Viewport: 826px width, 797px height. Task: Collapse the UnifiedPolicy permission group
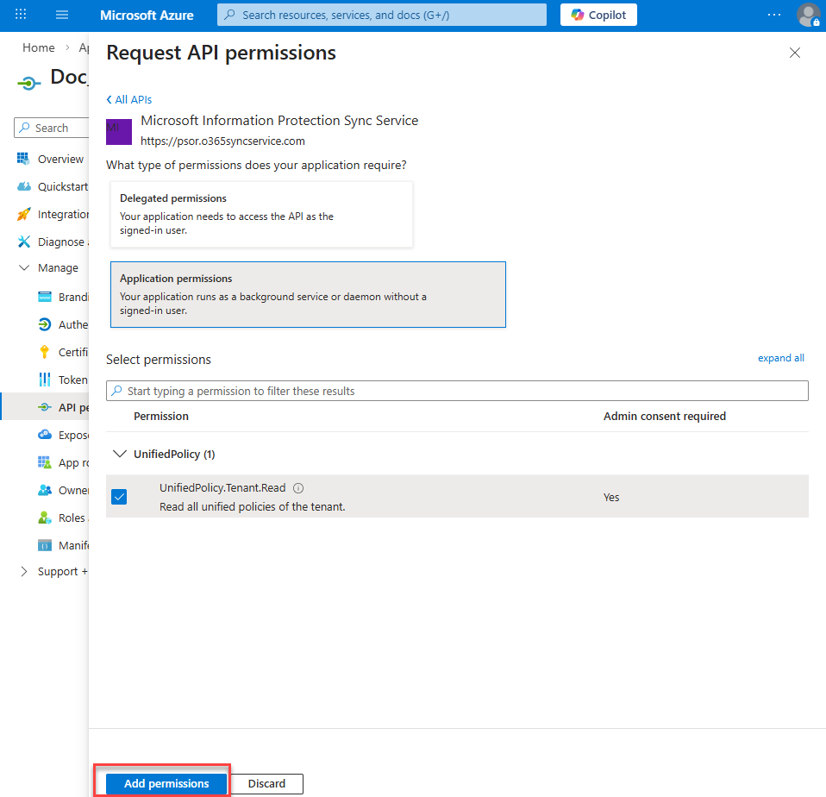119,454
